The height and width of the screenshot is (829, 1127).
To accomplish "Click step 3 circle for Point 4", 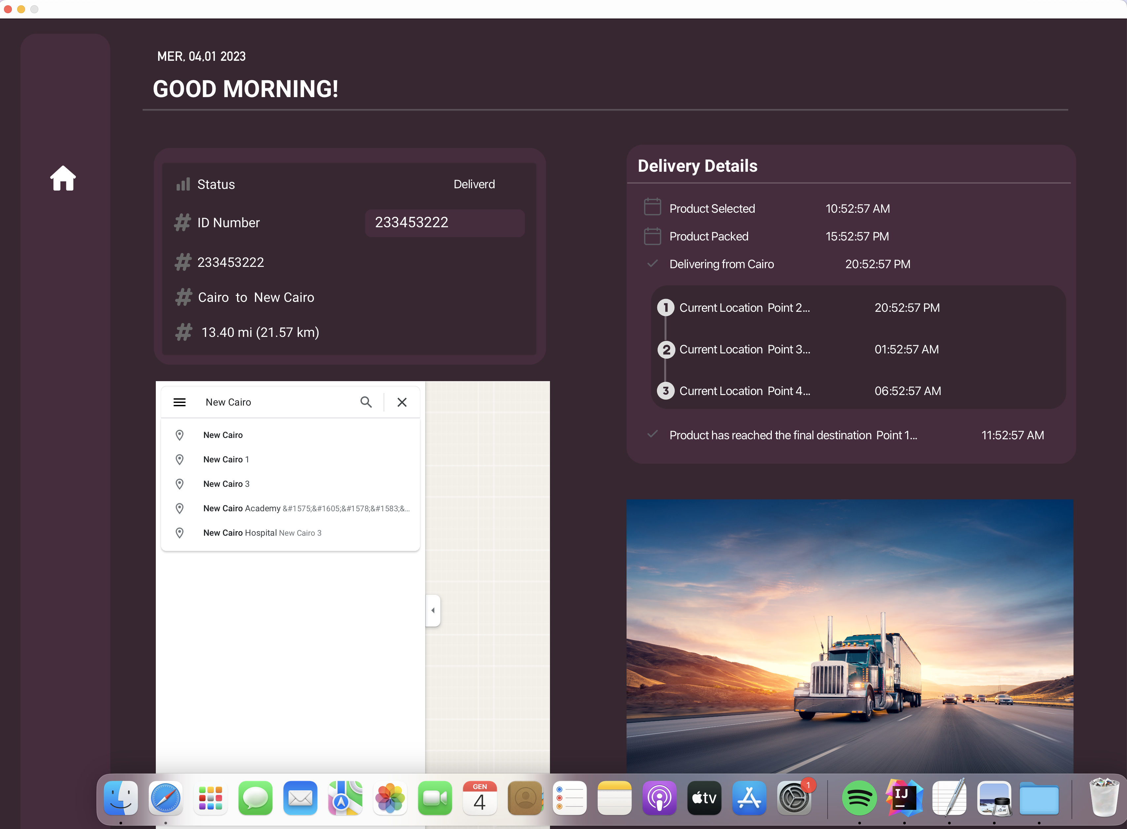I will (x=666, y=390).
